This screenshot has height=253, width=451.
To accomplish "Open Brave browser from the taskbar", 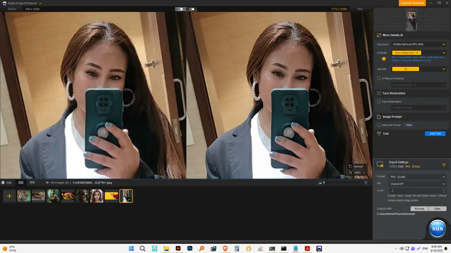I will (x=225, y=248).
